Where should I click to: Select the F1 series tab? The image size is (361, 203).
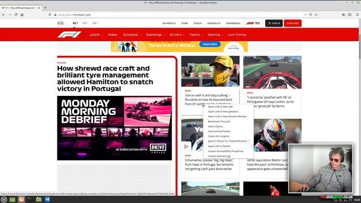pos(75,23)
